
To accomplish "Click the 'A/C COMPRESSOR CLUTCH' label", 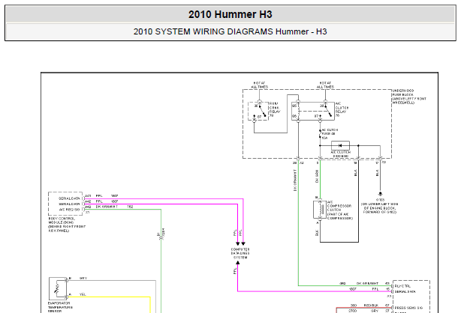I will 340,210.
